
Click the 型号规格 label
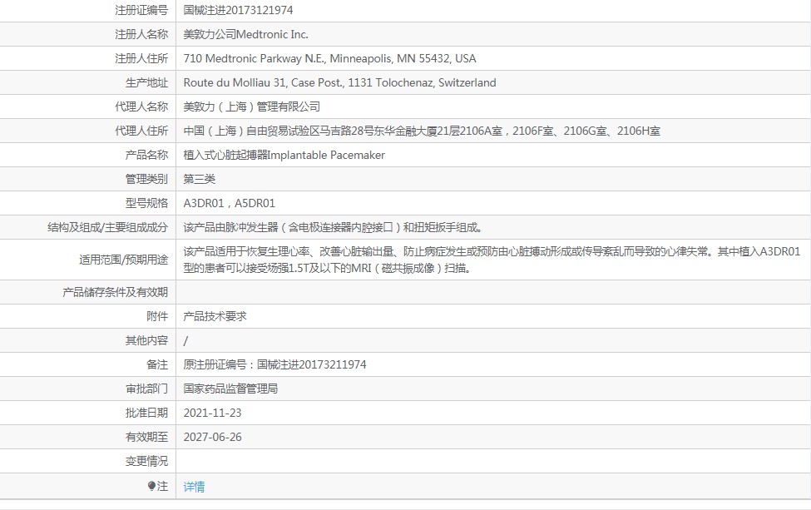pyautogui.click(x=147, y=203)
